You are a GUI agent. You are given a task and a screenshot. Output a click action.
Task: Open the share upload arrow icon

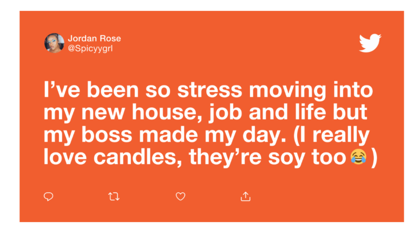246,197
